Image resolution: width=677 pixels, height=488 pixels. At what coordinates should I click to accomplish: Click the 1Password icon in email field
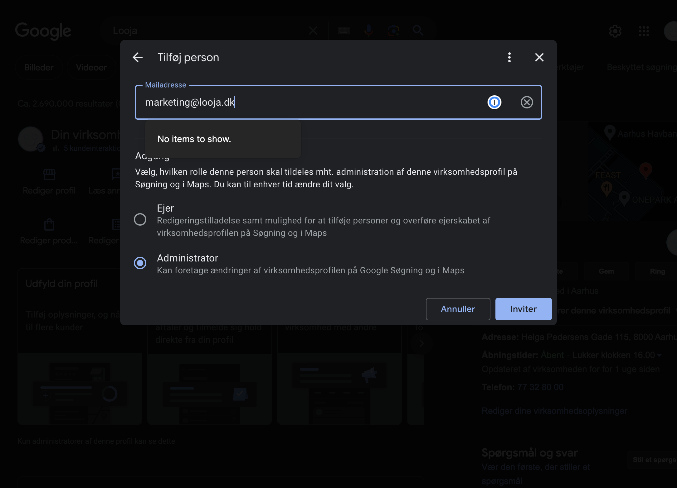click(494, 102)
